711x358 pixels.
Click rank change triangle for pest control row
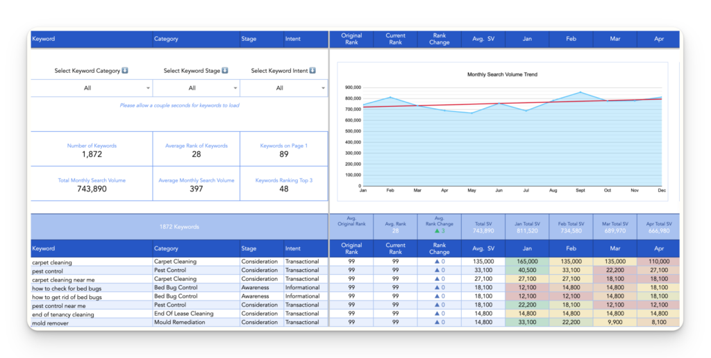(437, 270)
